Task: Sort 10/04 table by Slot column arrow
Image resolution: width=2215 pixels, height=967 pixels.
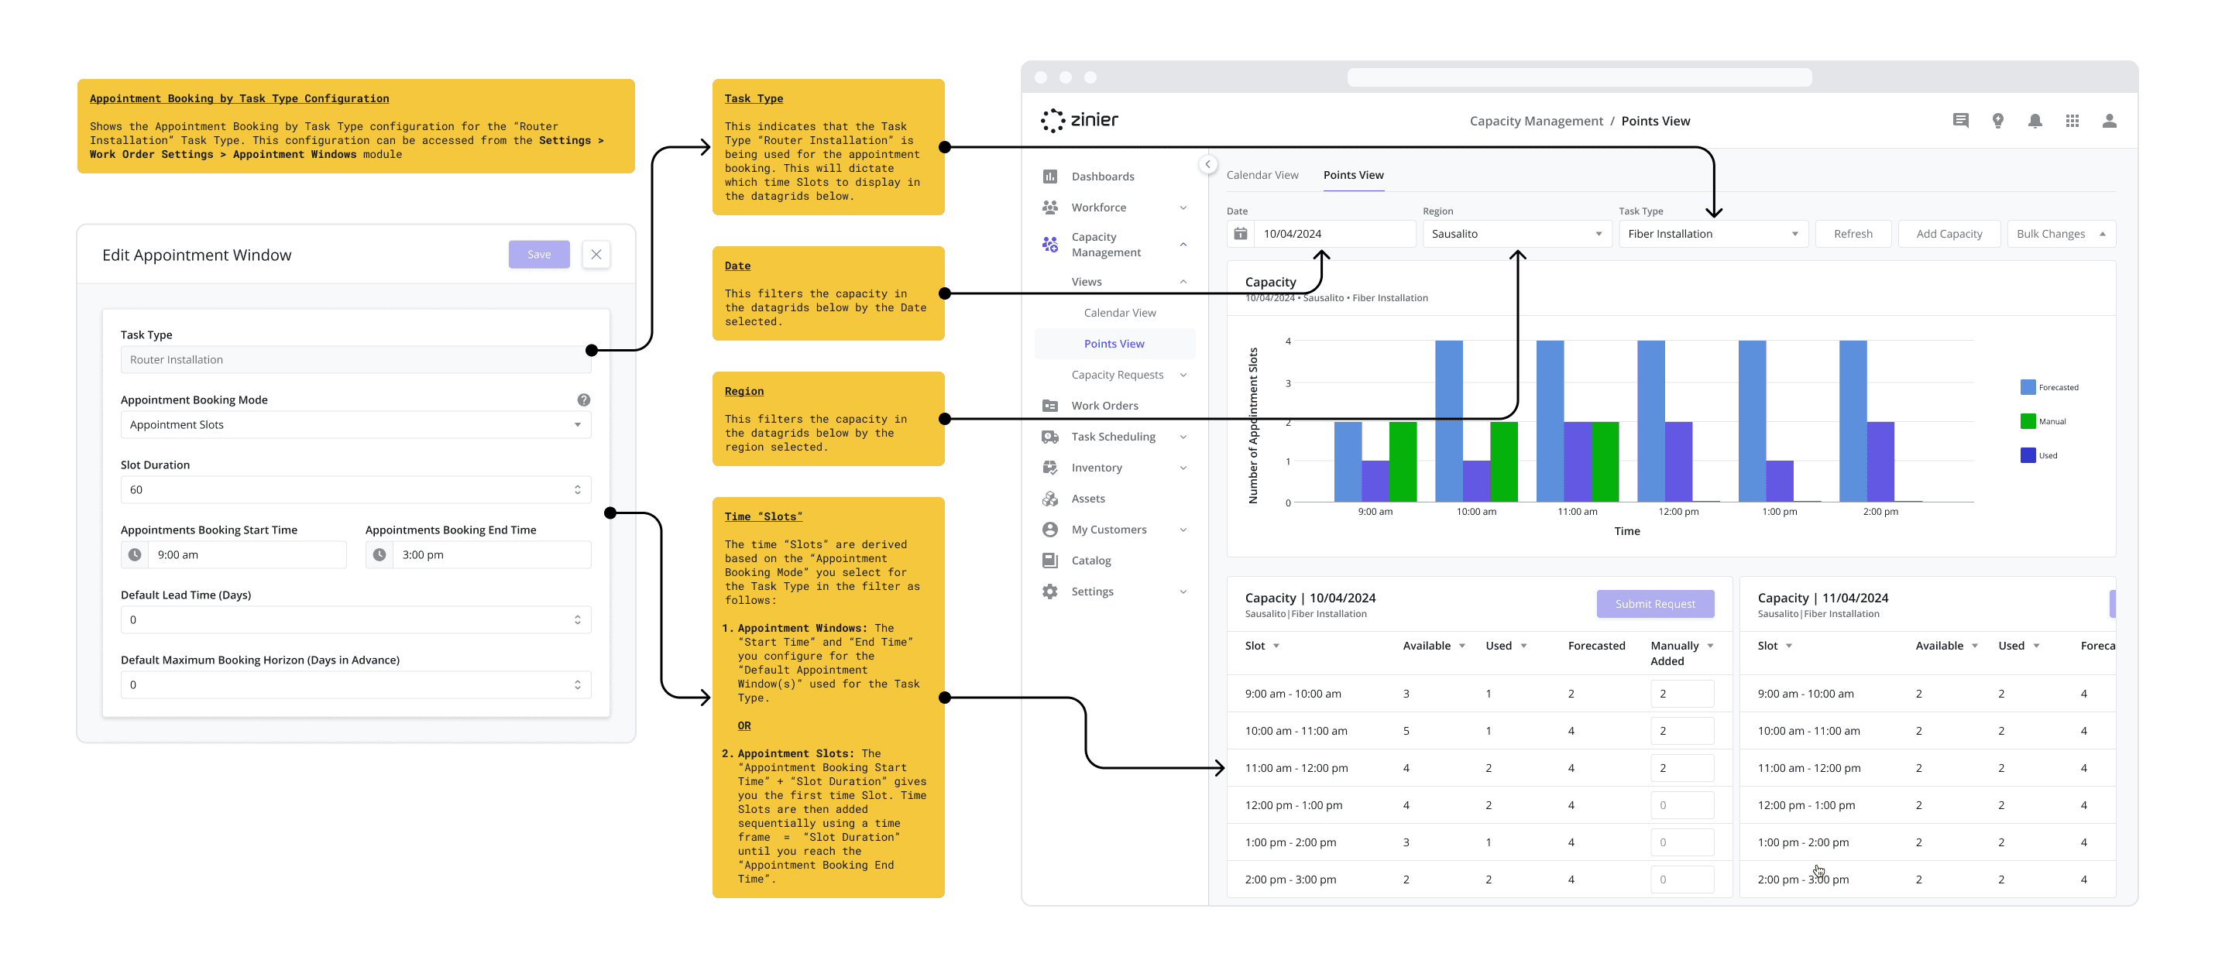Action: (1276, 646)
